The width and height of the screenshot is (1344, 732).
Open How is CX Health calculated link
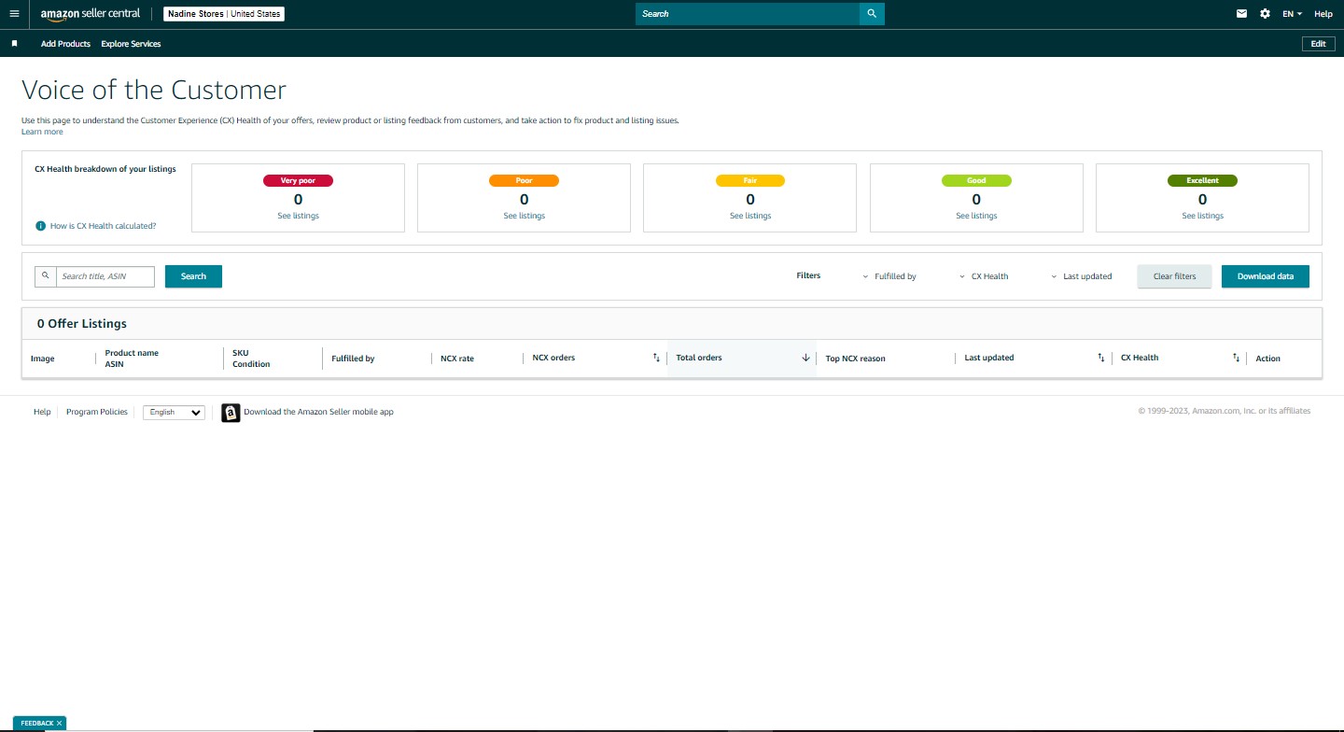103,226
